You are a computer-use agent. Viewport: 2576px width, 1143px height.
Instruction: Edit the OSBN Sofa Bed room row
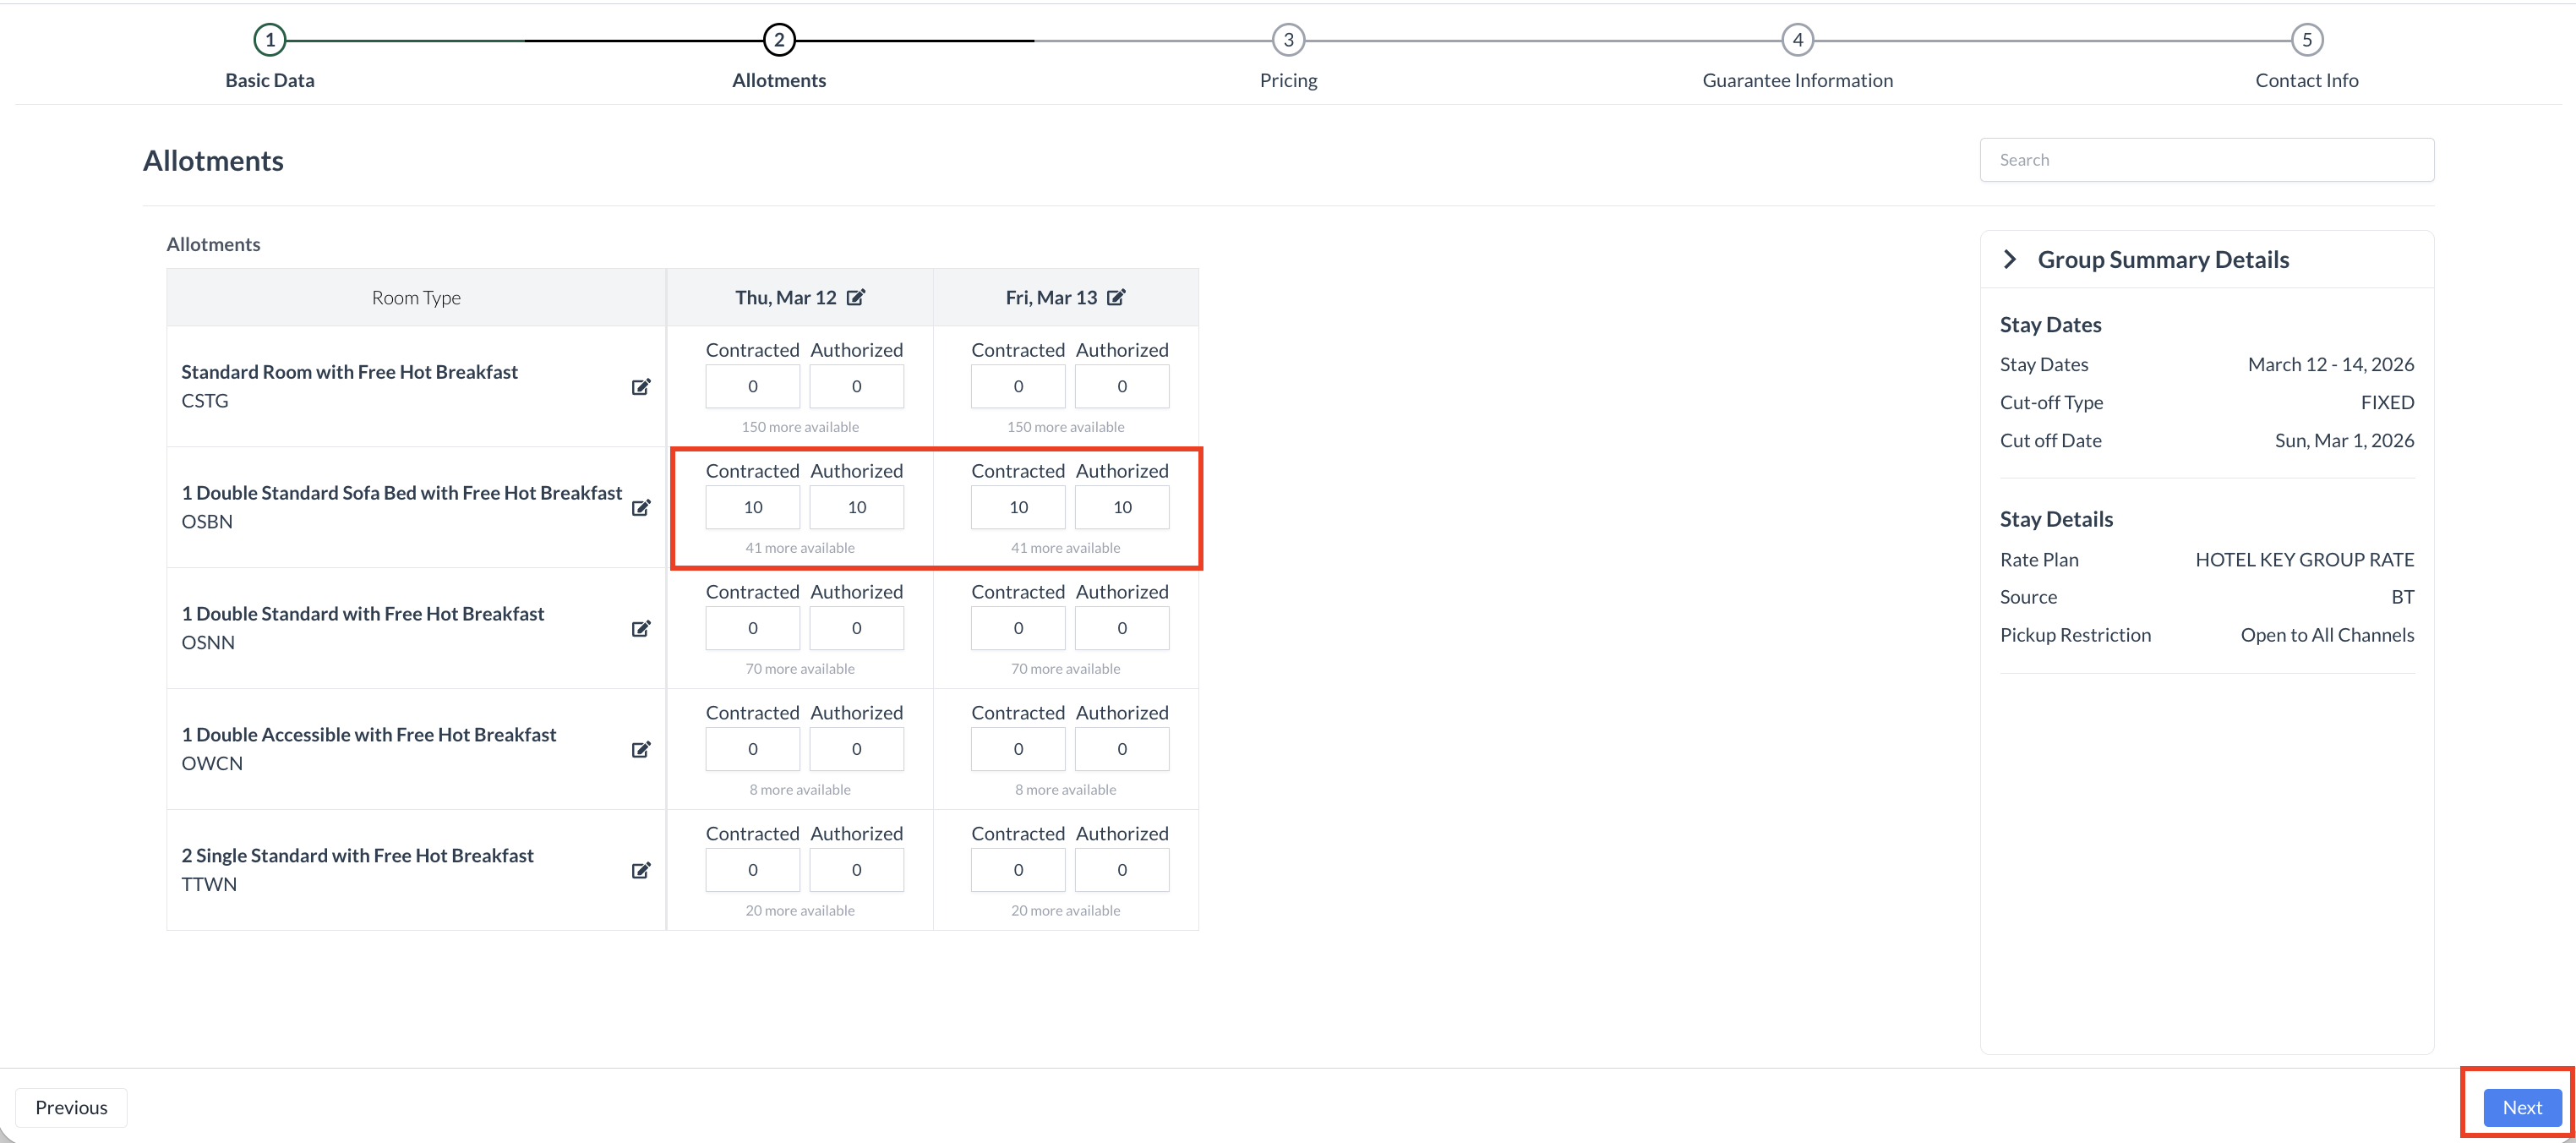pyautogui.click(x=641, y=508)
